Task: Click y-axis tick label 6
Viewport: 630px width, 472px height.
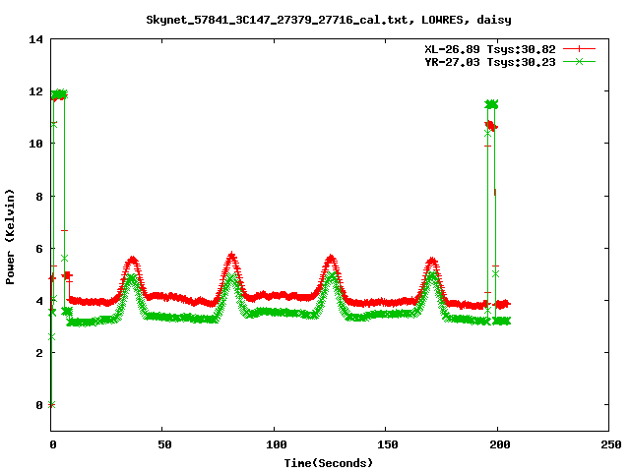Action: tap(39, 249)
